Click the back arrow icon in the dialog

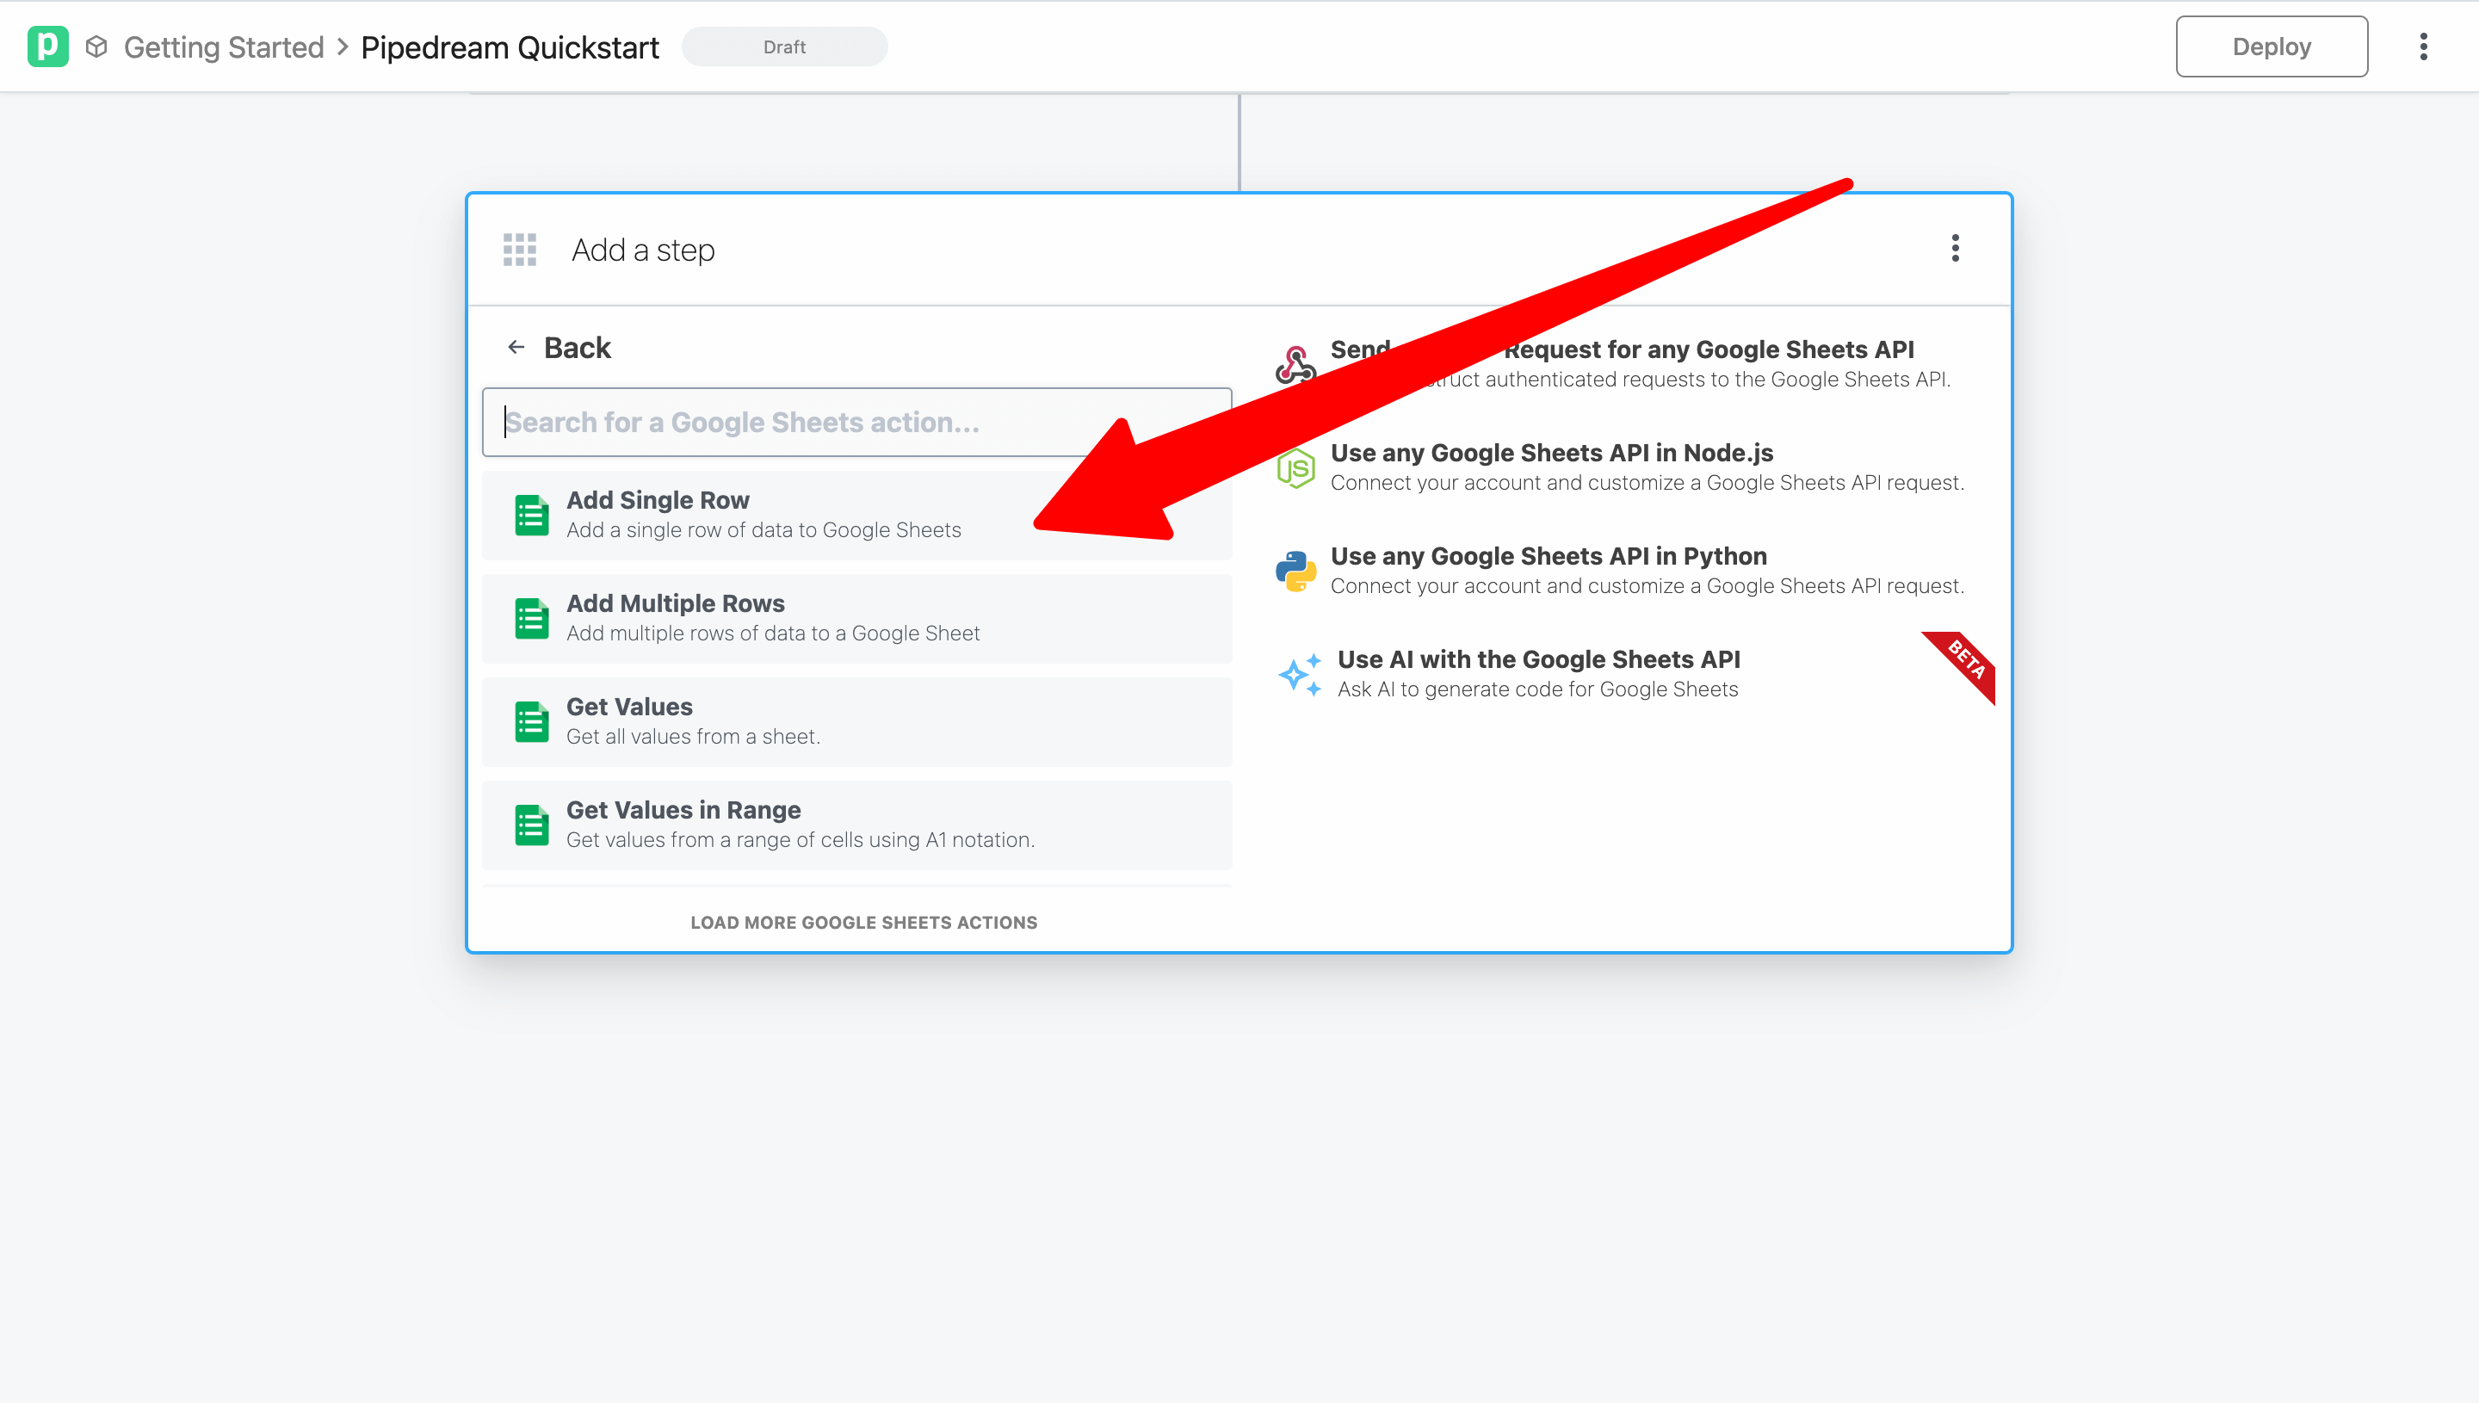[516, 347]
